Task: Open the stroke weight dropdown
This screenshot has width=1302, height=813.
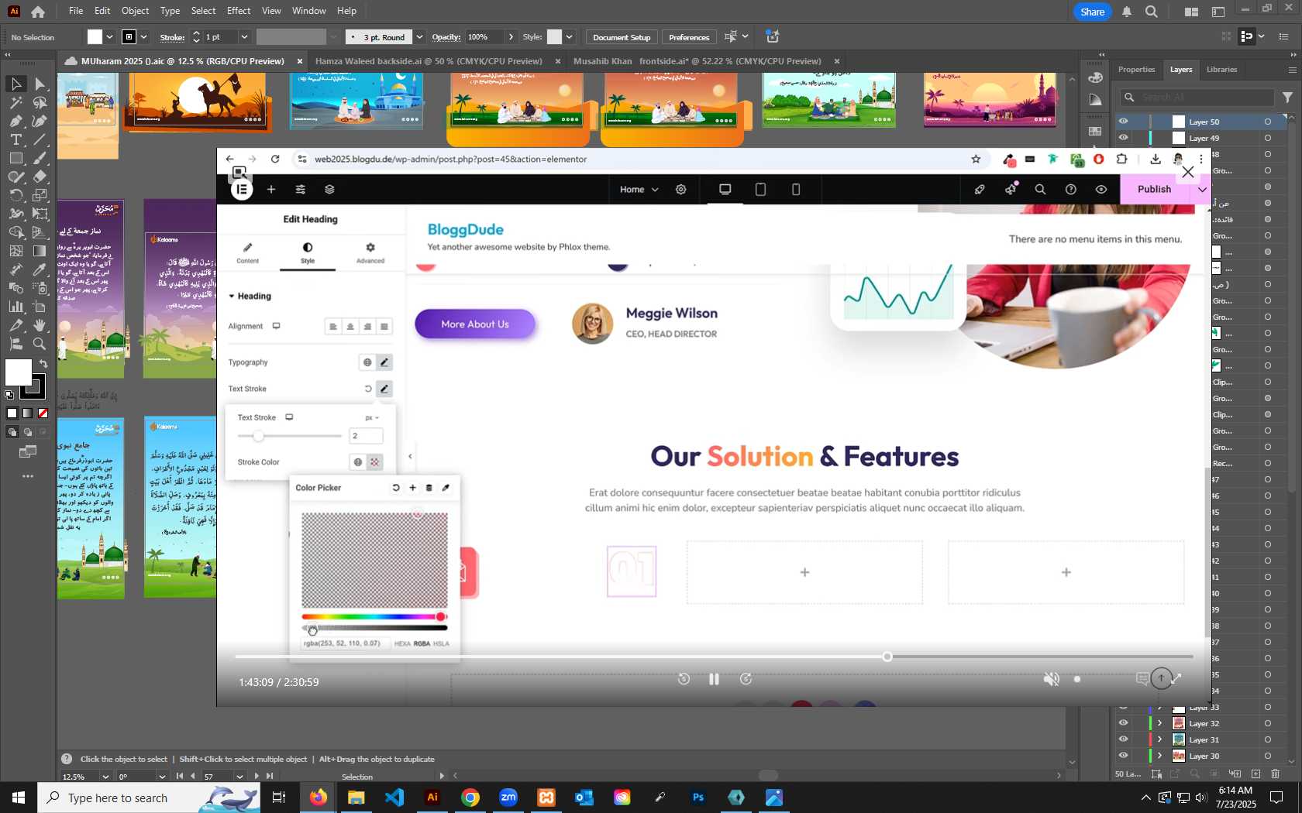Action: (x=244, y=36)
